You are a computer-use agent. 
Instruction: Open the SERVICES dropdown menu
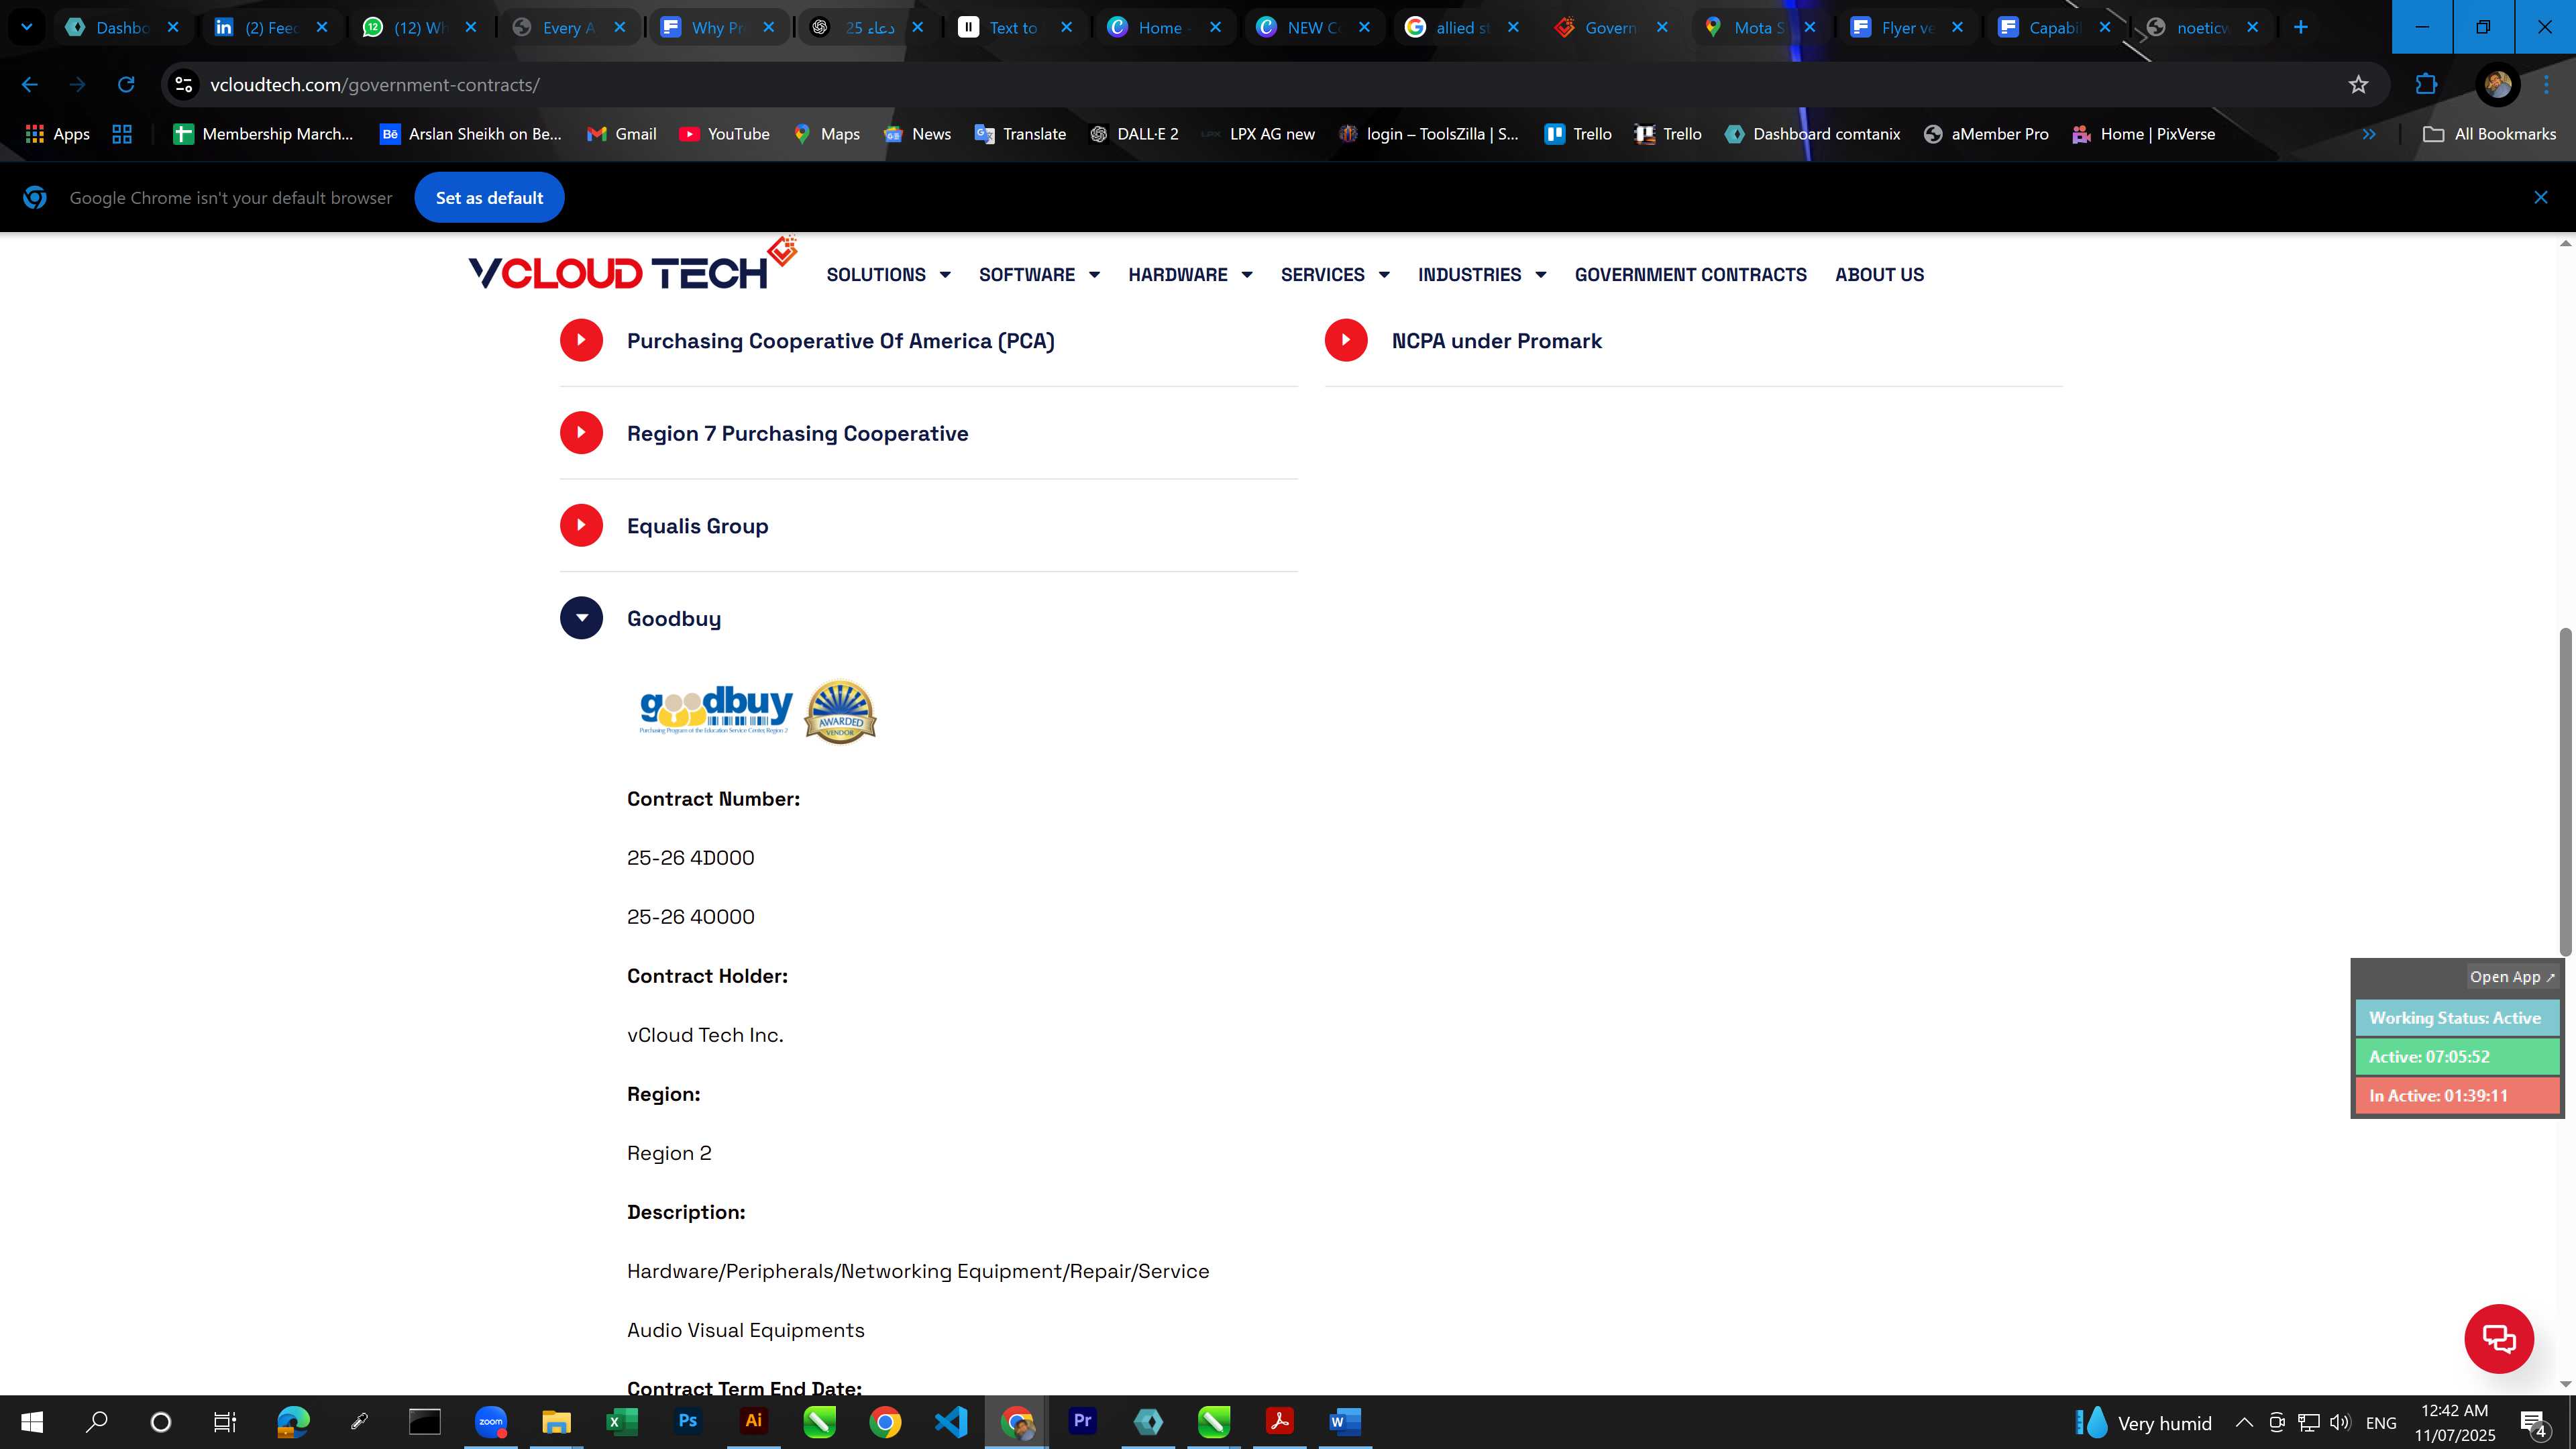pos(1335,275)
